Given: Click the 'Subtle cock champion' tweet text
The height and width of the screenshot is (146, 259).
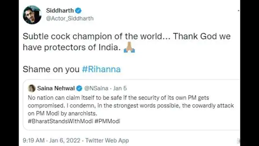Looking at the screenshot, I should coord(127,42).
